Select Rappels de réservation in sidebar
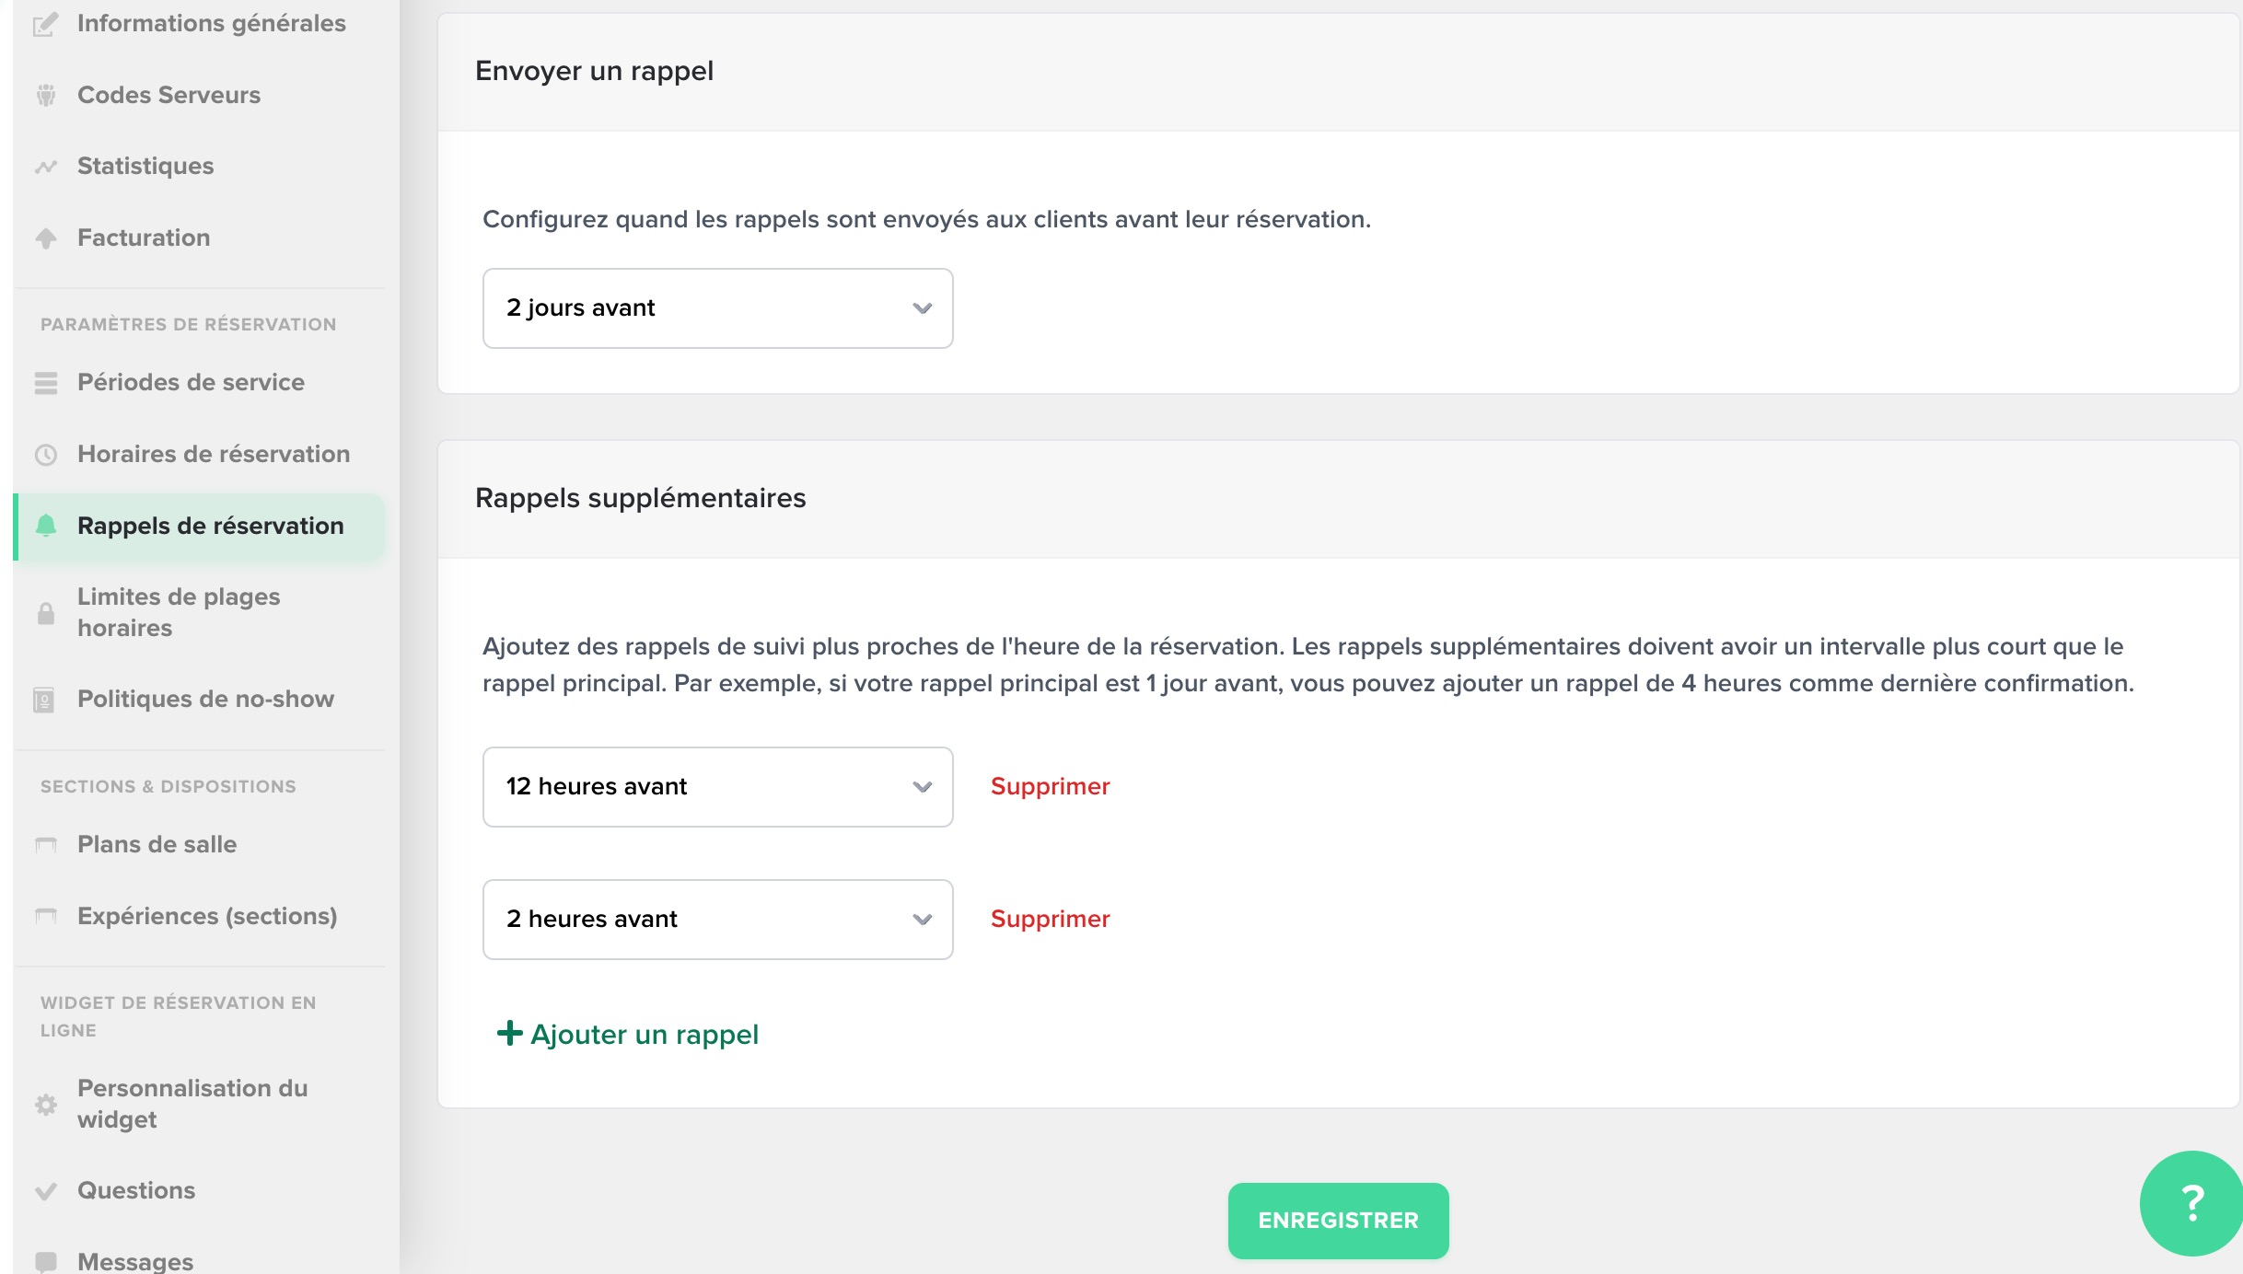This screenshot has height=1274, width=2243. pyautogui.click(x=200, y=526)
